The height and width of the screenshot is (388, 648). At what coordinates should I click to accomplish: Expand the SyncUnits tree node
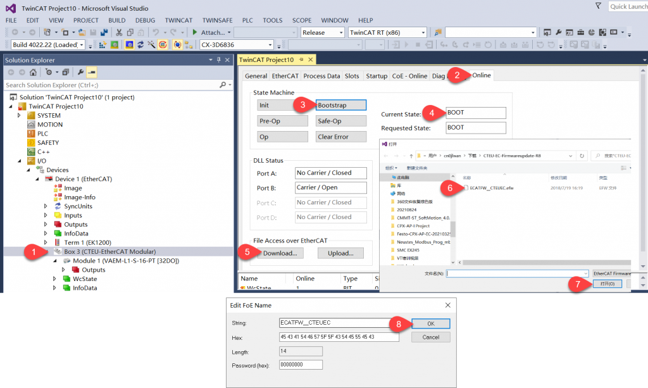(x=46, y=206)
